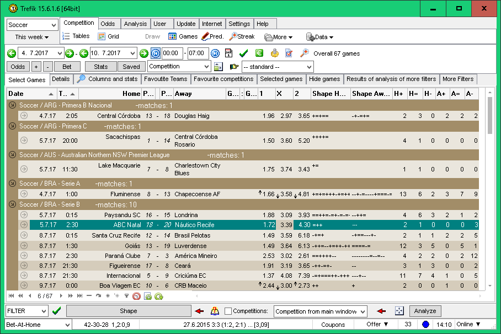Go to previous start date arrow
This screenshot has height=334, width=501.
point(12,53)
